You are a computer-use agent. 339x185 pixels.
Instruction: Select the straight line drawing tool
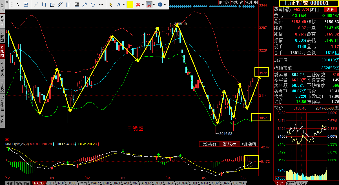coord(36,5)
